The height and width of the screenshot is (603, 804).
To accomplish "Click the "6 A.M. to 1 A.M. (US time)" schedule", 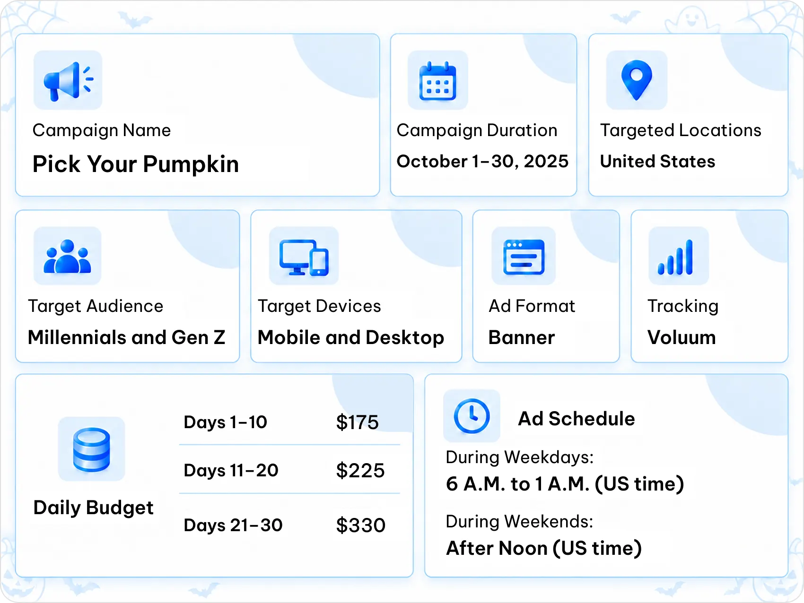I will point(565,484).
